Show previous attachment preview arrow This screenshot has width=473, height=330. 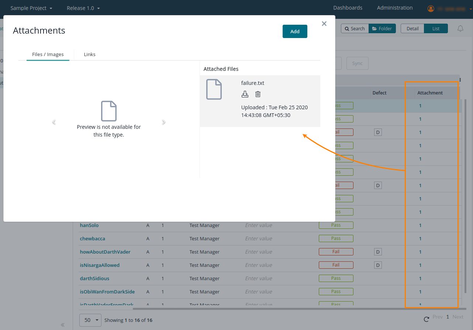click(54, 122)
